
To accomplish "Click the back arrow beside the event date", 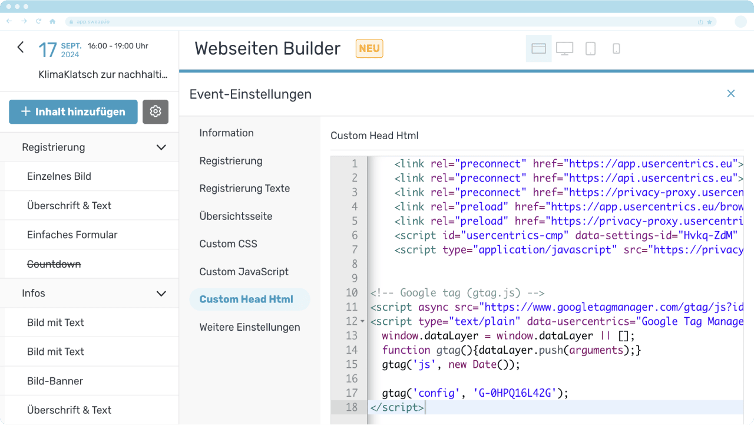I will [x=21, y=48].
